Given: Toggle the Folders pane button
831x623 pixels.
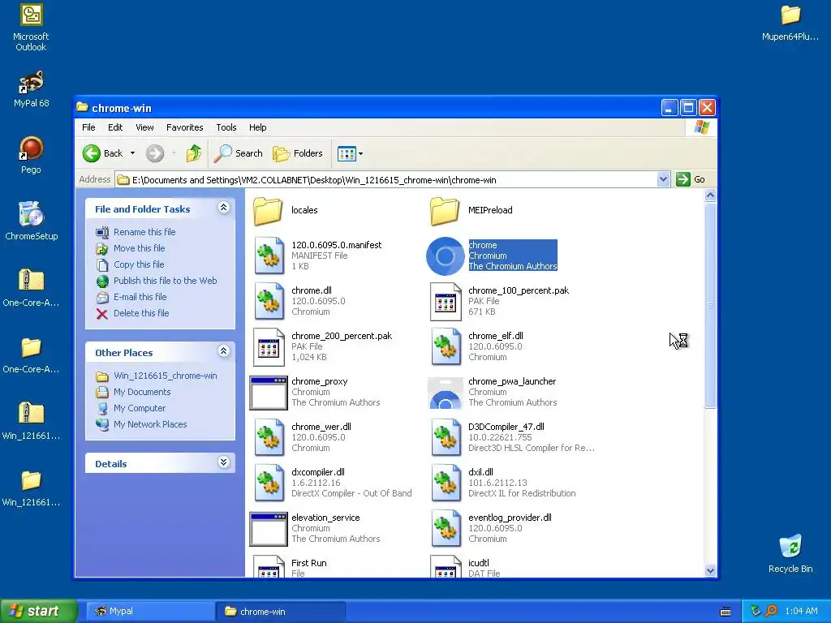Looking at the screenshot, I should click(298, 153).
